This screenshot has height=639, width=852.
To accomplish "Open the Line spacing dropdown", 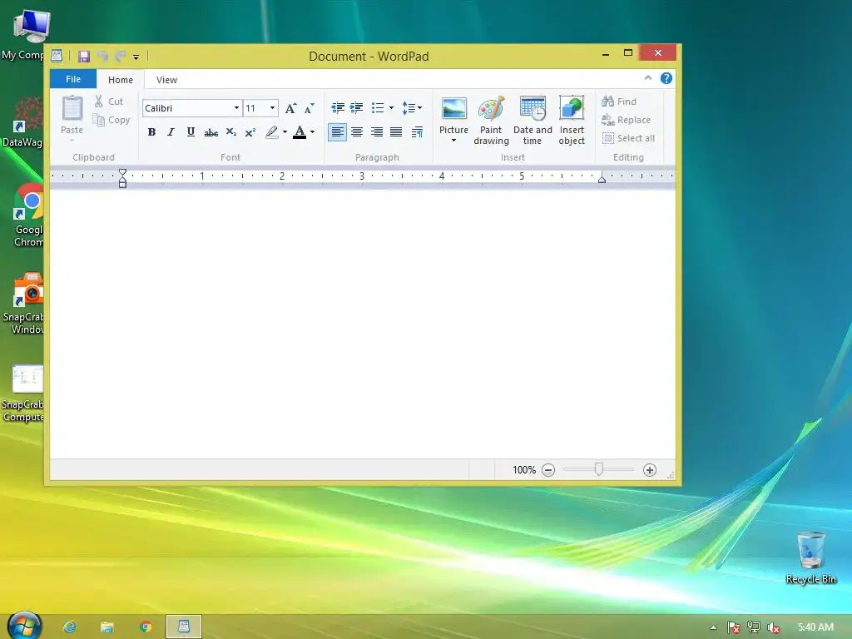I will tap(412, 107).
